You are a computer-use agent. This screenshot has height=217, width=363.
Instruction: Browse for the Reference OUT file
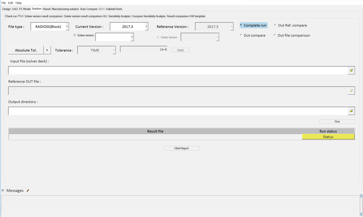point(351,91)
